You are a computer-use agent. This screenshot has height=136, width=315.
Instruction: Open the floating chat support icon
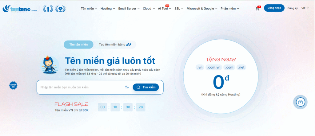(x=300, y=102)
